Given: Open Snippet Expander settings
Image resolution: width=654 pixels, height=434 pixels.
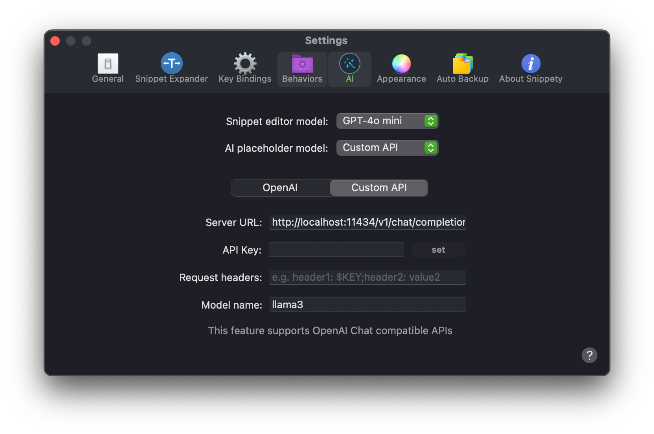Looking at the screenshot, I should [171, 69].
